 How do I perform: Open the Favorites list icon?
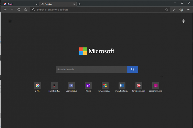pos(174,9)
